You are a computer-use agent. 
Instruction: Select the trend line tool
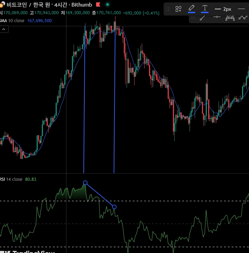click(x=202, y=18)
